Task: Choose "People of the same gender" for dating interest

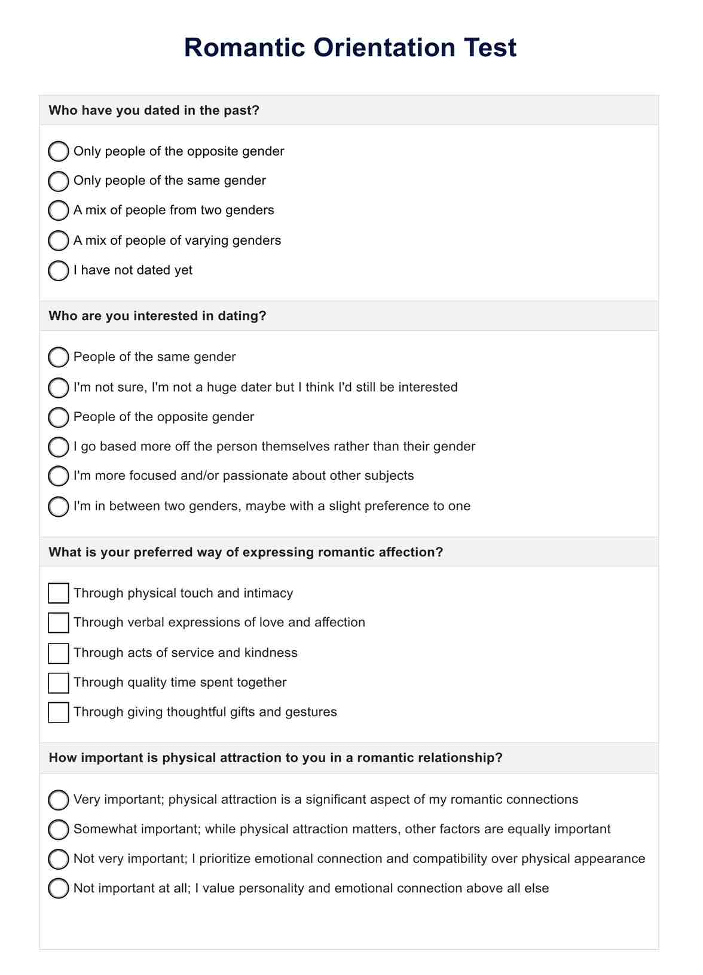Action: point(58,357)
